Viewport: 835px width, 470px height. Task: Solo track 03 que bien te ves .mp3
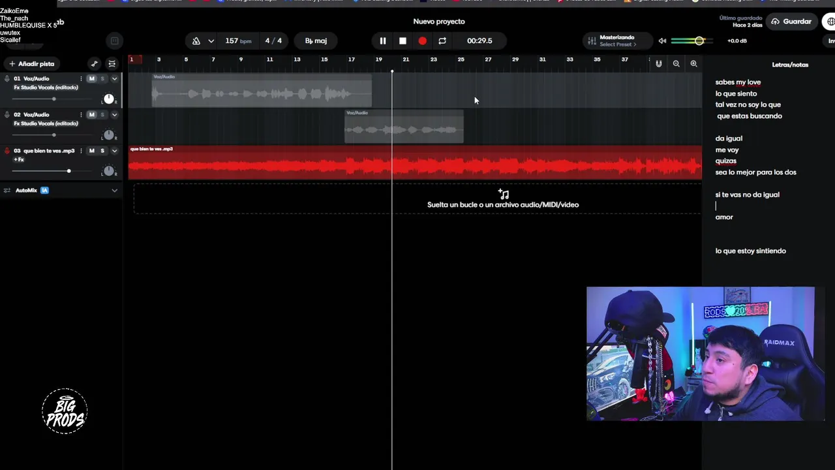pos(102,151)
